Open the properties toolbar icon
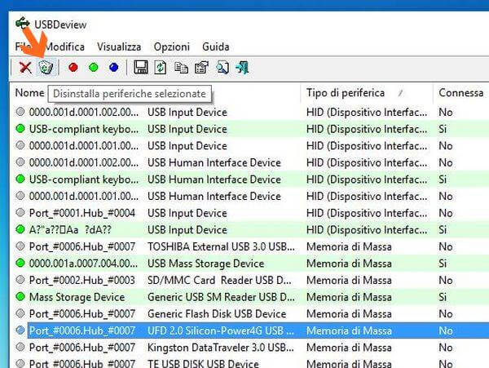This screenshot has height=368, width=489. tap(201, 67)
